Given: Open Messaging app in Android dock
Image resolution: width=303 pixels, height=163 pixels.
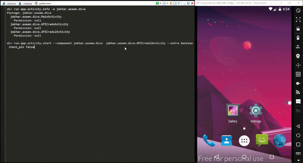Looking at the screenshot, I should click(x=262, y=140).
